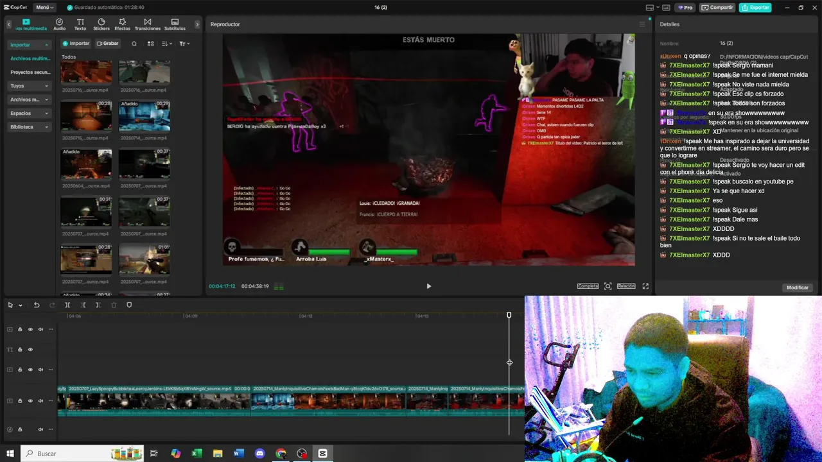Play the preview video
This screenshot has height=462, width=822.
coord(429,286)
